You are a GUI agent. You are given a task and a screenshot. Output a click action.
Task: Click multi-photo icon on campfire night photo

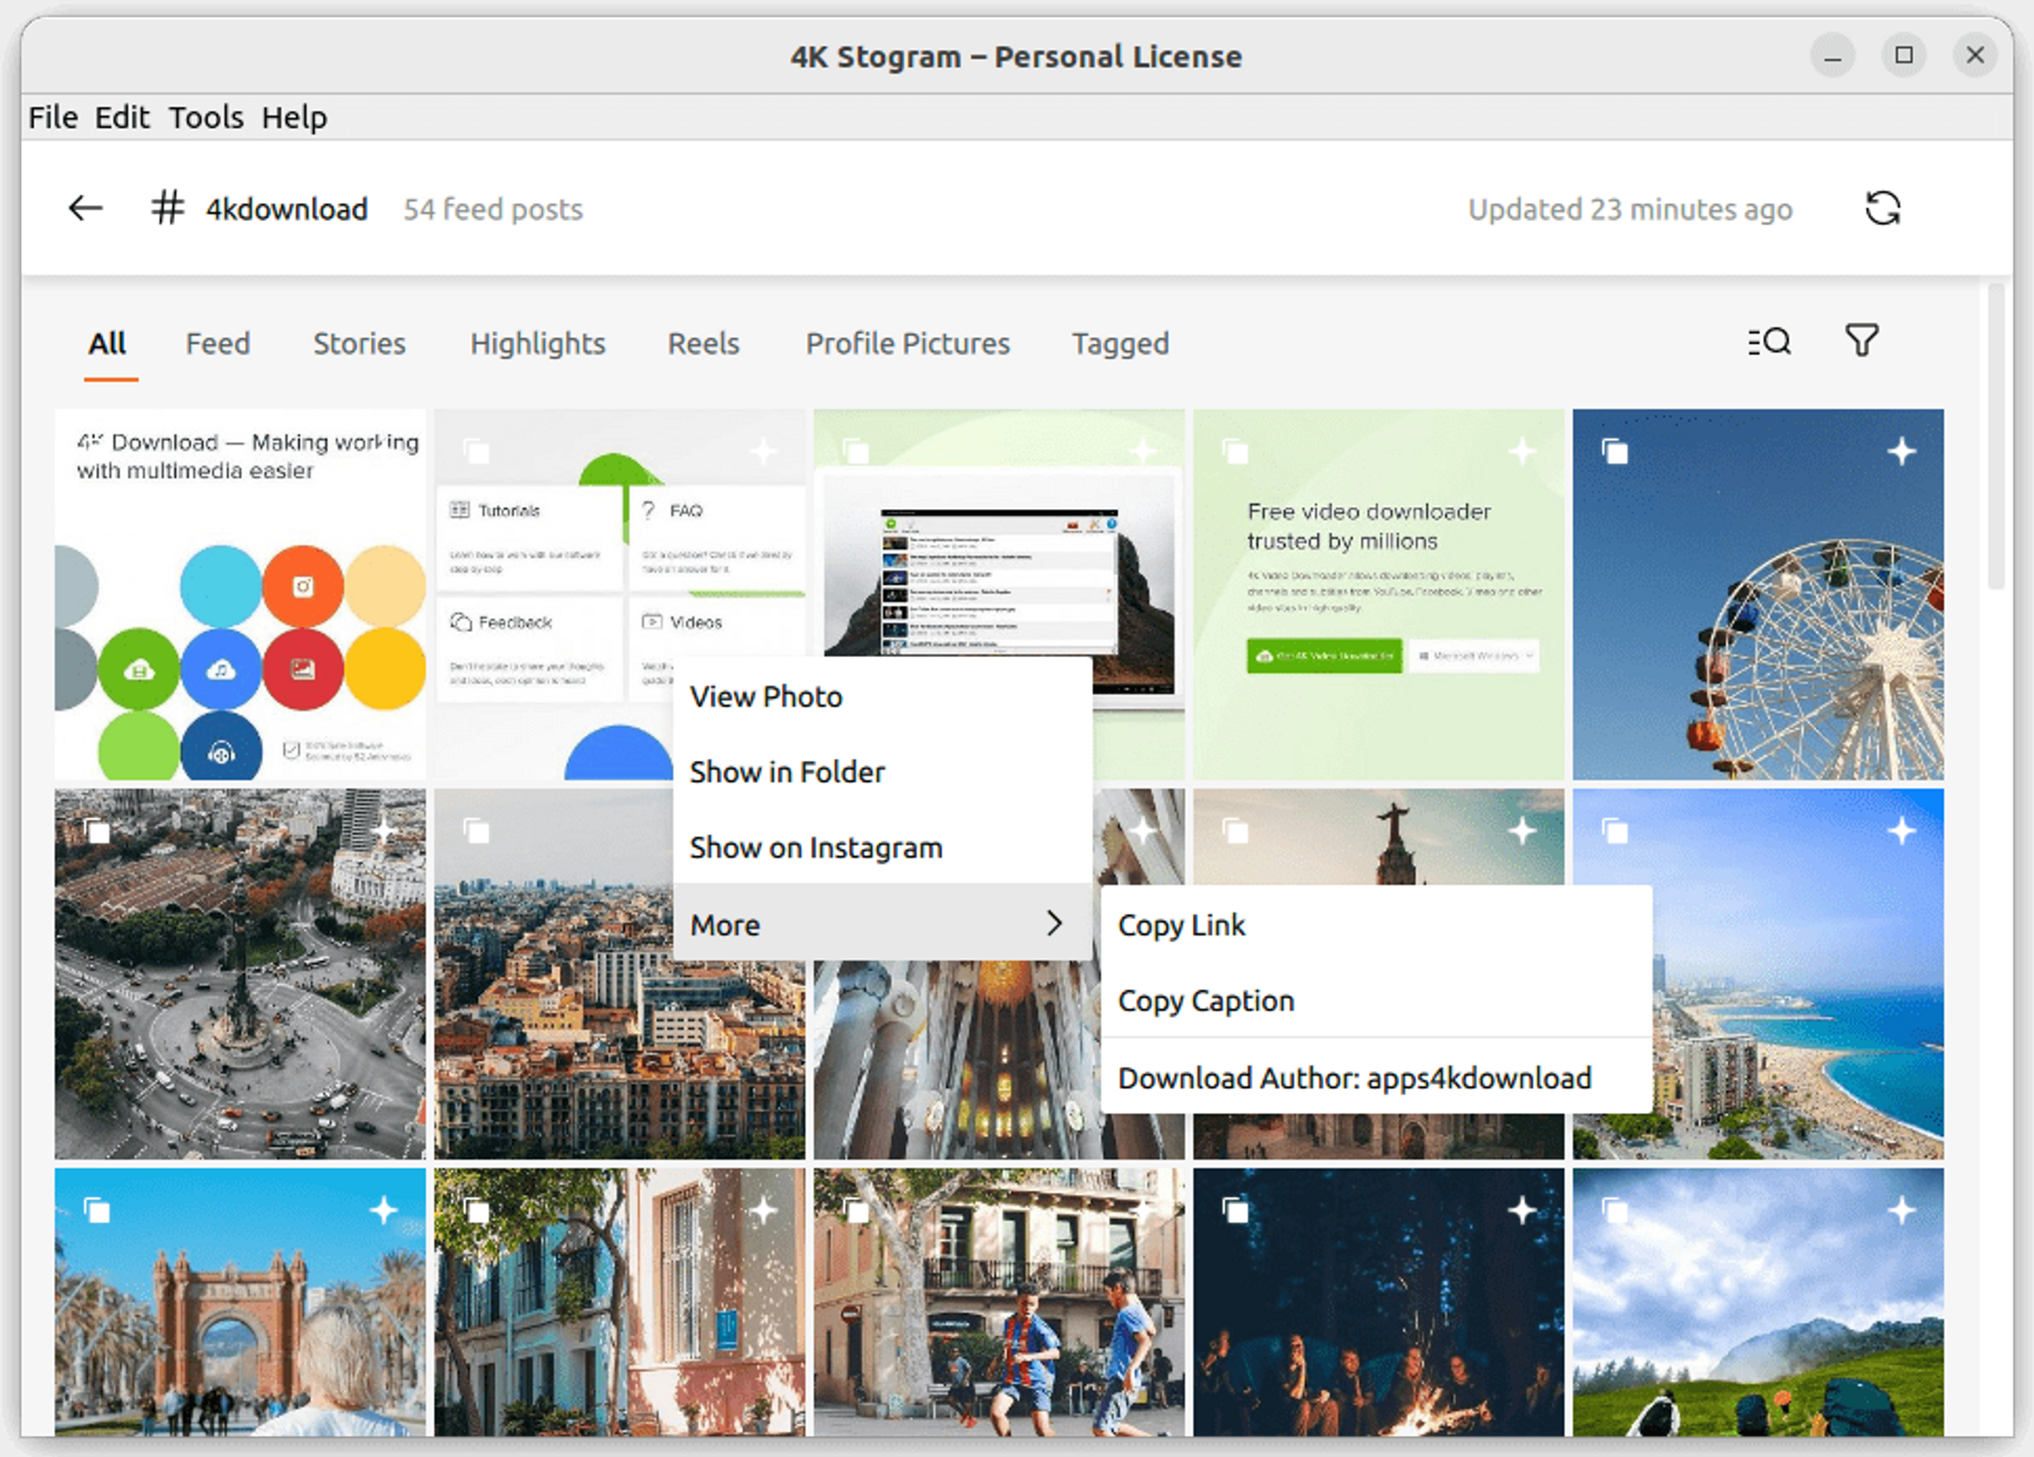pyautogui.click(x=1236, y=1211)
